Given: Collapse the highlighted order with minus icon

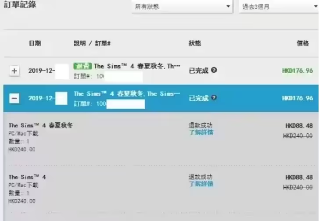Looking at the screenshot, I should (14, 98).
